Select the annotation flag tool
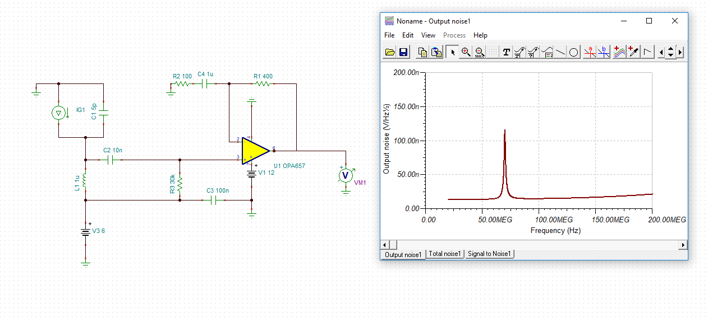The image size is (708, 317). 648,52
